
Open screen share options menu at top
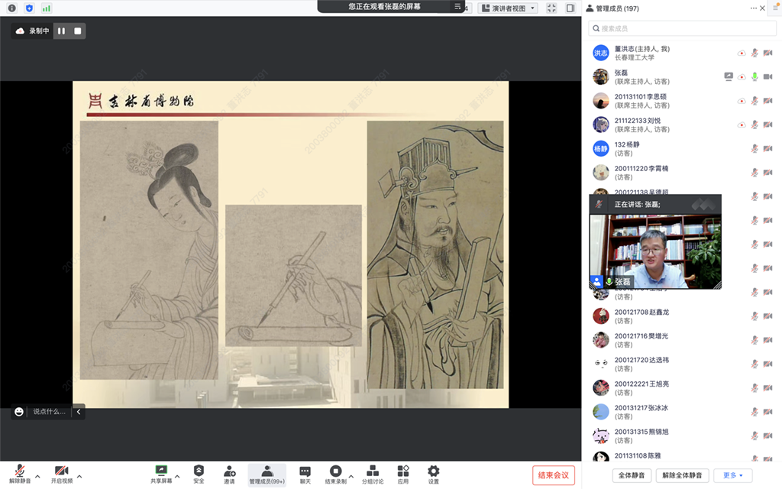(x=457, y=6)
